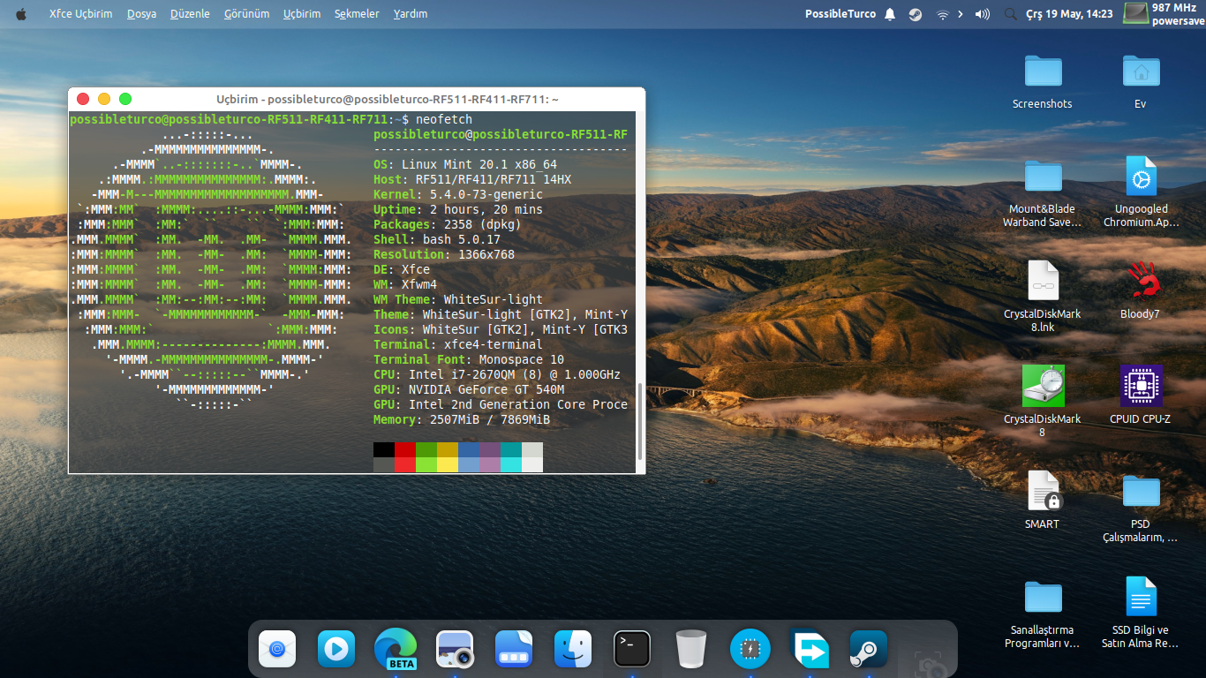Click the 'Shell: bash 5.0.17' line

click(437, 239)
